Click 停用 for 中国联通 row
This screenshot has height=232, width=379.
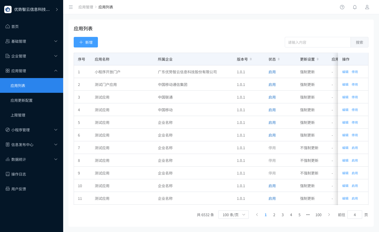(x=355, y=97)
